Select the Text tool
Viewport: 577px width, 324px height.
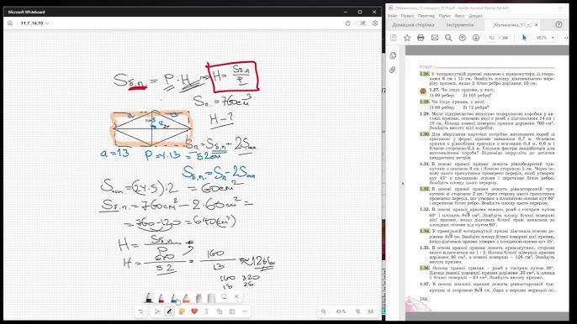pyautogui.click(x=207, y=311)
